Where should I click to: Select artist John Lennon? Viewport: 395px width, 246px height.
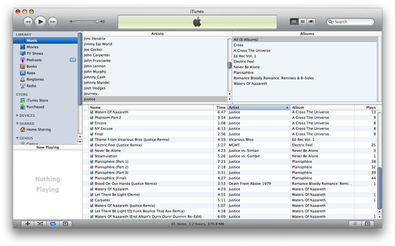(155, 66)
